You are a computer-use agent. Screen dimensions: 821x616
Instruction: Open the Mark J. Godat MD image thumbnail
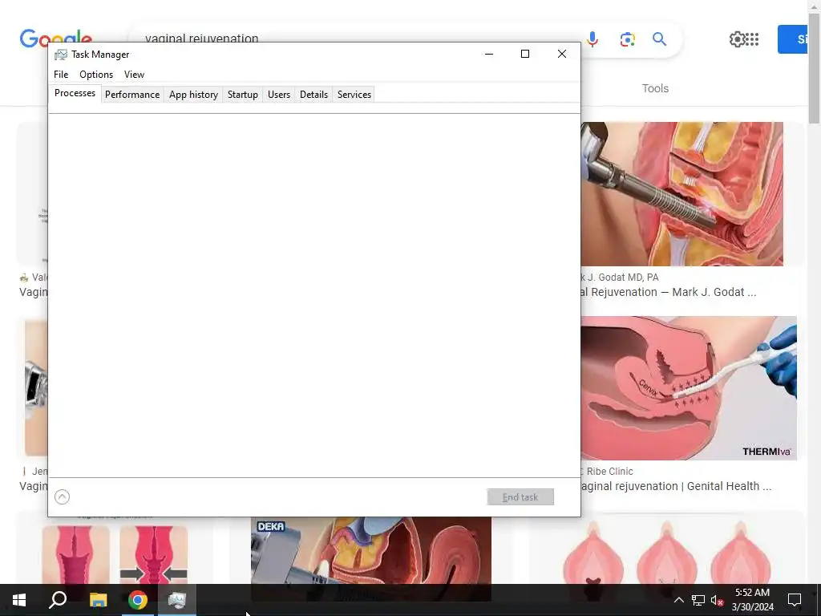[x=681, y=194]
